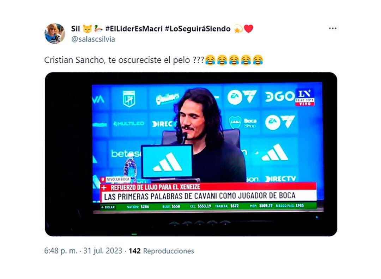The width and height of the screenshot is (381, 279).
Task: Open the @salascsilvia handle link
Action: [93, 39]
